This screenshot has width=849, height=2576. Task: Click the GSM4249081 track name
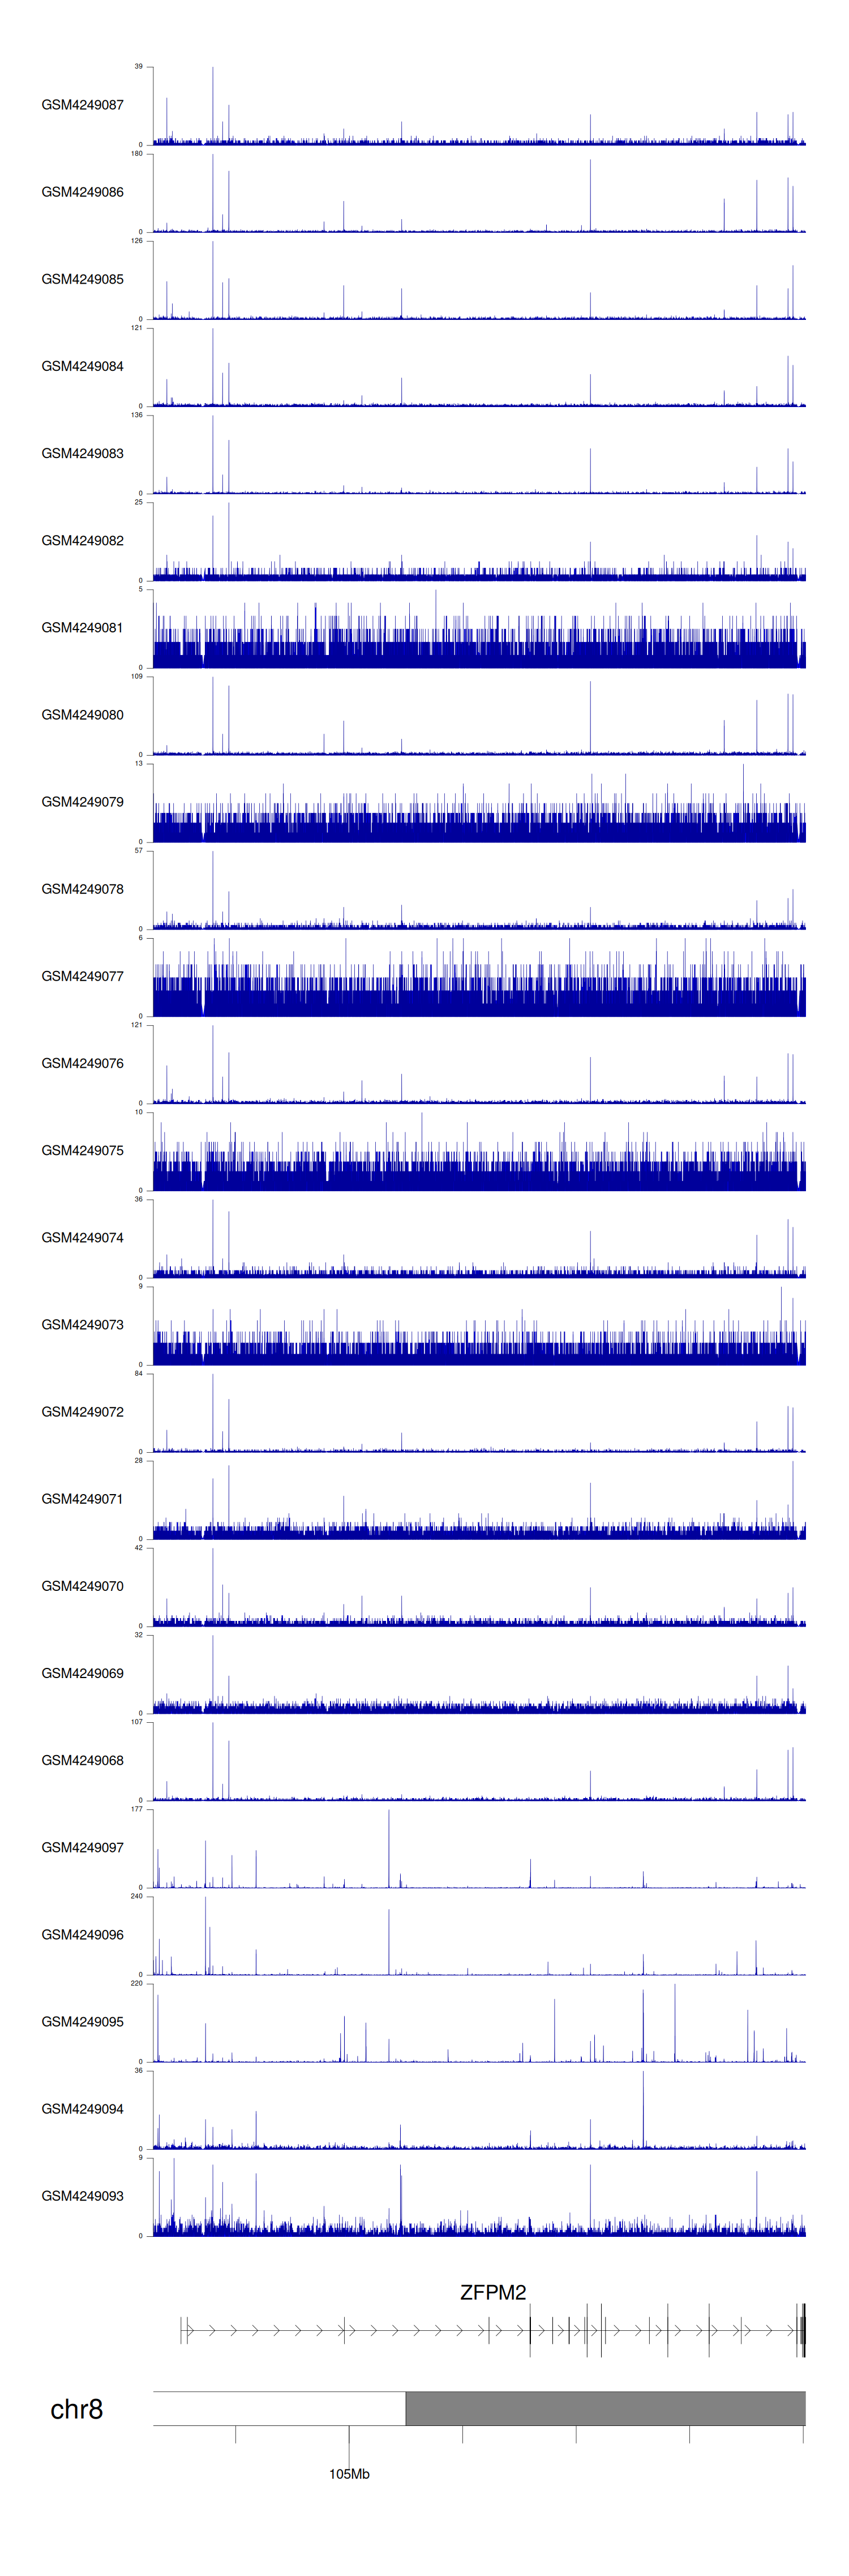[82, 628]
